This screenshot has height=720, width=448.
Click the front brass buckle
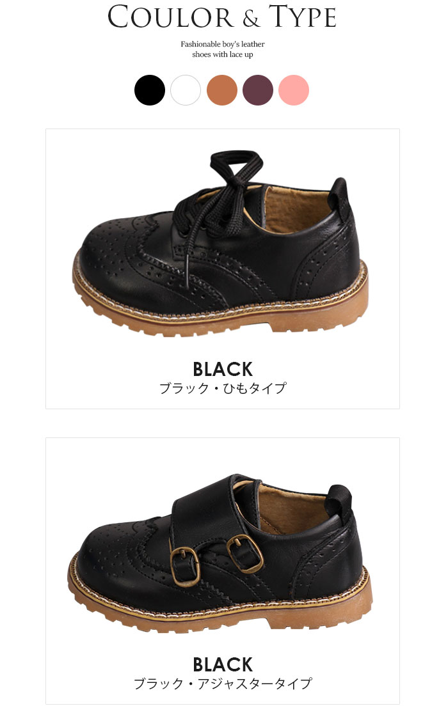pyautogui.click(x=185, y=568)
